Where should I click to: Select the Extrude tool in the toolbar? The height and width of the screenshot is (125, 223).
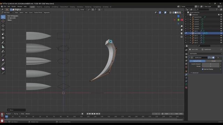click(x=3, y=56)
